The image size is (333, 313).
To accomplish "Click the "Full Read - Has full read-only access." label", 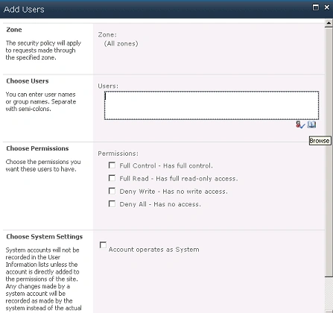I will coord(179,179).
